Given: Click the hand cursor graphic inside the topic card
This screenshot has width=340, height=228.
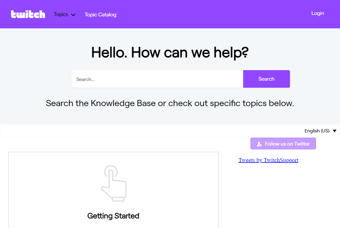Looking at the screenshot, I should tap(114, 184).
